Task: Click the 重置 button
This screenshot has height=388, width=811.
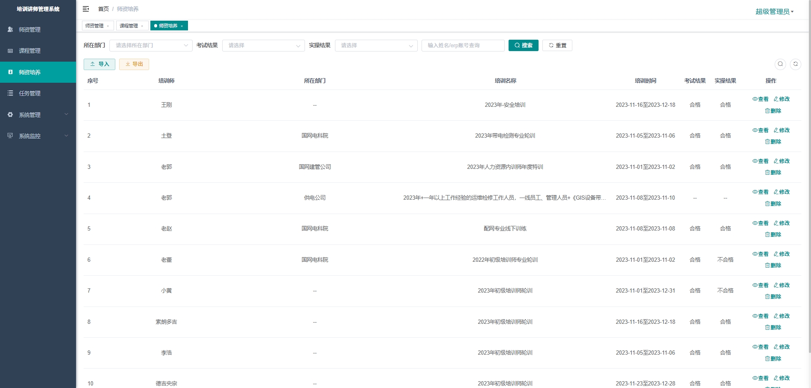Action: coord(557,46)
